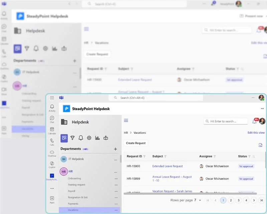Open the notification bell with 99+ badge
The image size is (267, 214).
point(255,121)
